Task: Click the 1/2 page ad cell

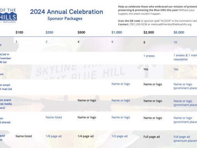Action: click(x=119, y=136)
